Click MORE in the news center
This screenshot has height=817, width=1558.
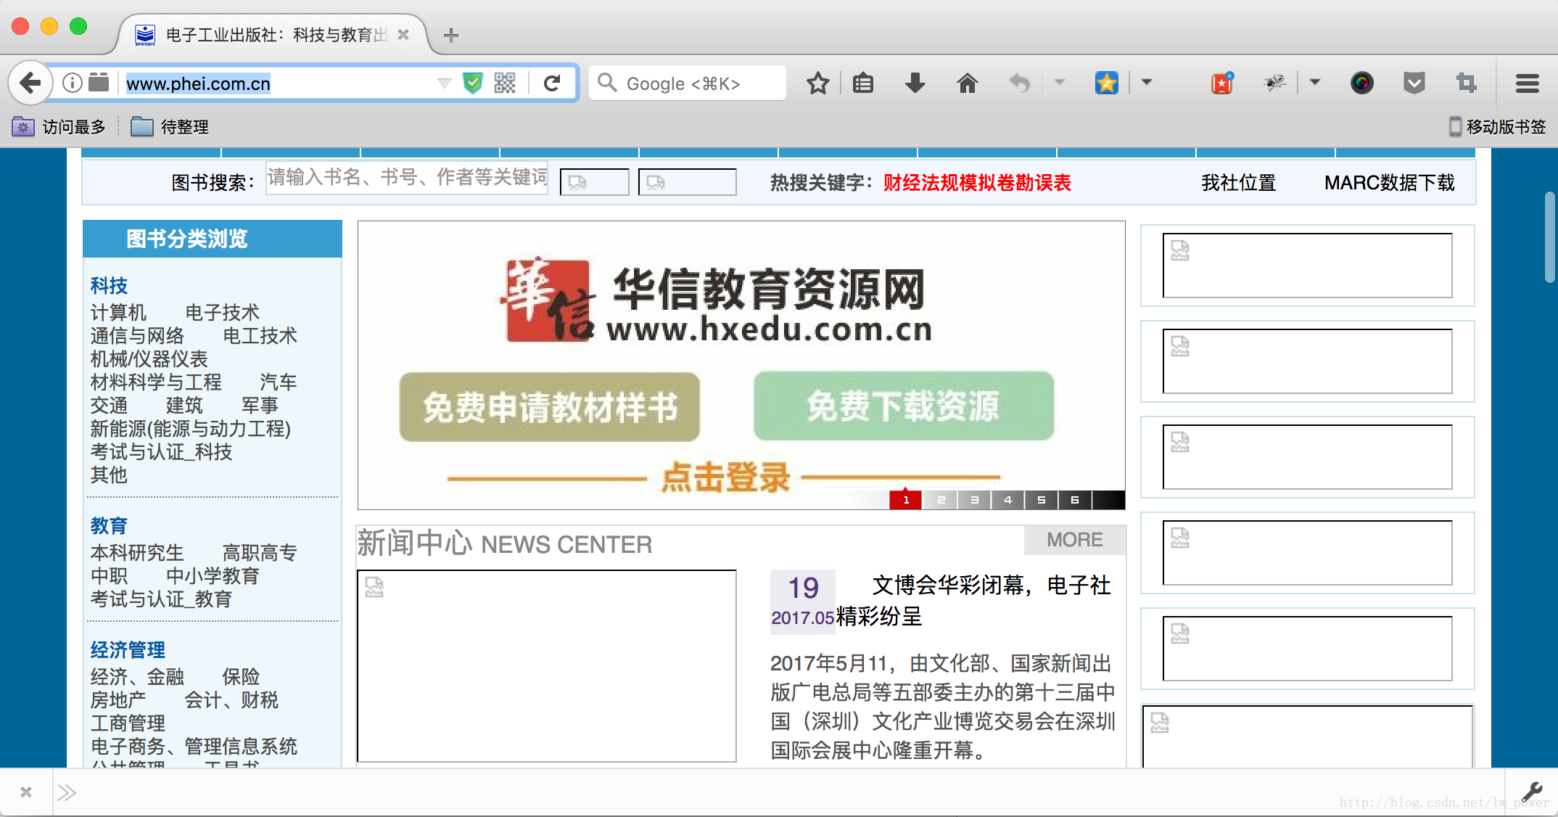[x=1075, y=540]
